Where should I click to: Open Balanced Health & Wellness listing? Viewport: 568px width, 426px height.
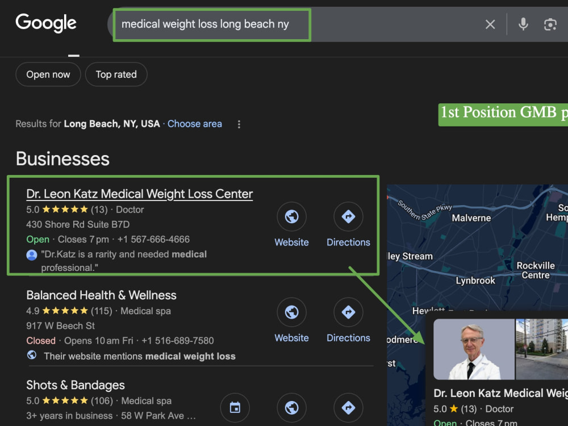[101, 295]
